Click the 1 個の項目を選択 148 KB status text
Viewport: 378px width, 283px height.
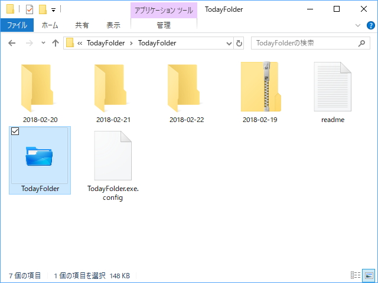tap(92, 275)
